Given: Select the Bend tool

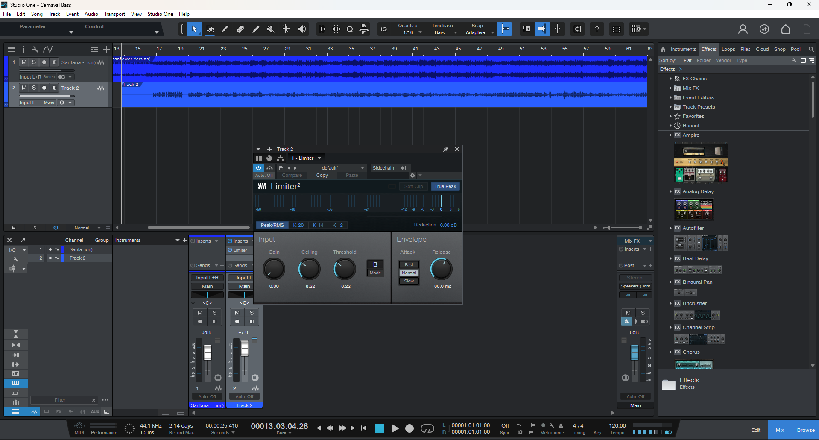Looking at the screenshot, I should tap(286, 29).
